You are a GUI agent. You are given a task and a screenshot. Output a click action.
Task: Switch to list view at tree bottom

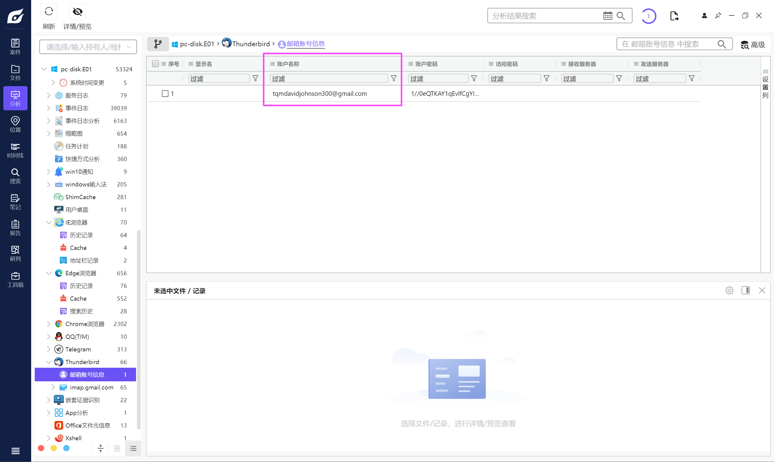coord(133,448)
